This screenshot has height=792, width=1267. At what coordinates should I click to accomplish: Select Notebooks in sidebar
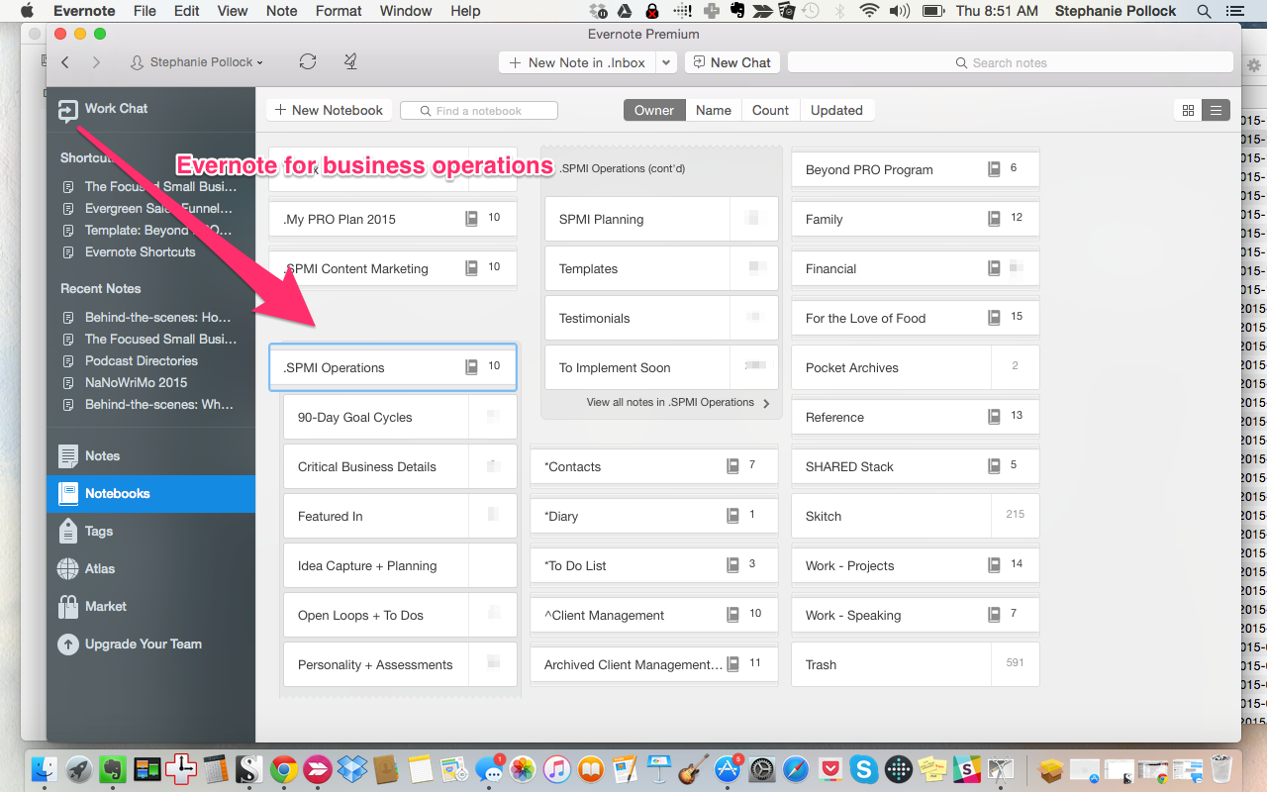click(x=150, y=494)
